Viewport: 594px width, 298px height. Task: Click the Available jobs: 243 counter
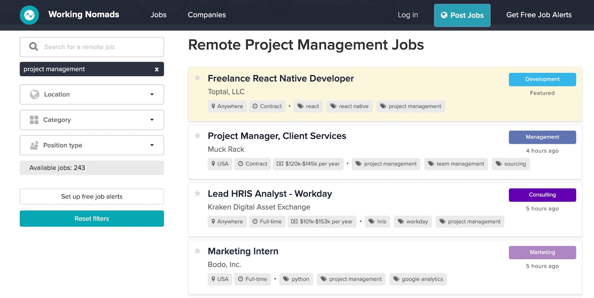92,168
